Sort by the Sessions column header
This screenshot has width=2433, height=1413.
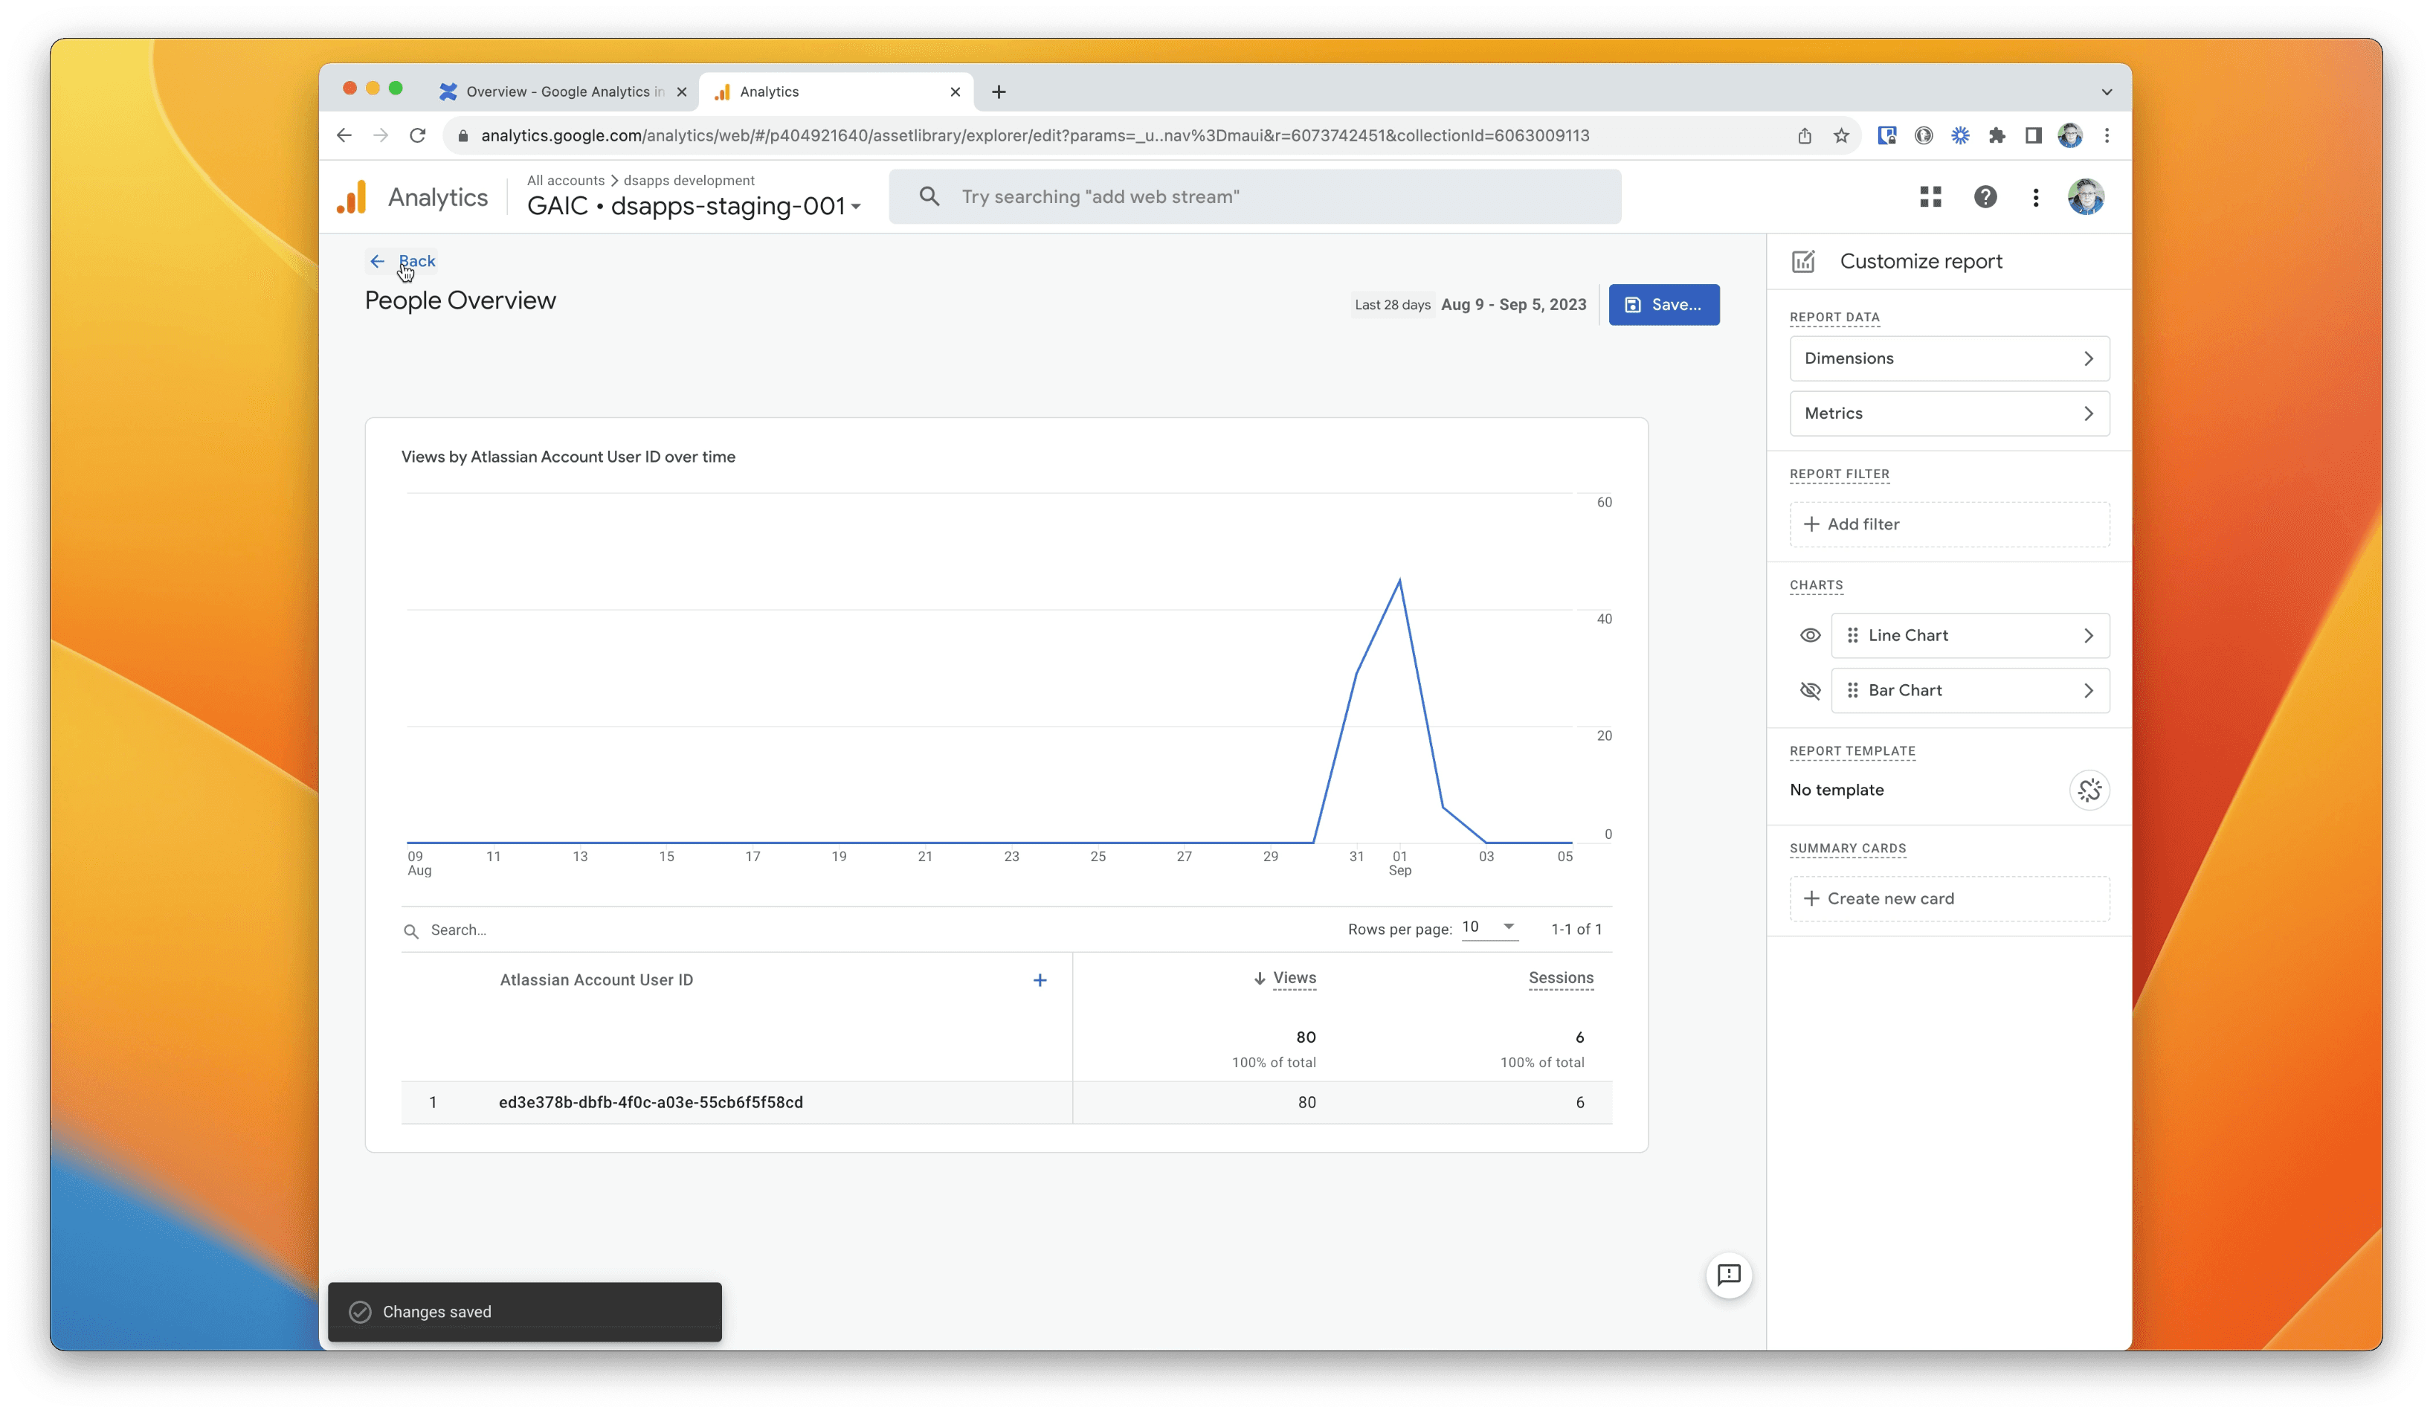coord(1560,979)
